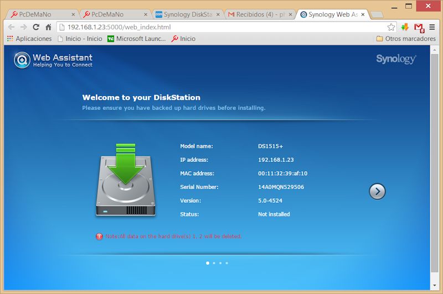The height and width of the screenshot is (294, 443).
Task: Bookmark this page with the star
Action: pyautogui.click(x=391, y=27)
